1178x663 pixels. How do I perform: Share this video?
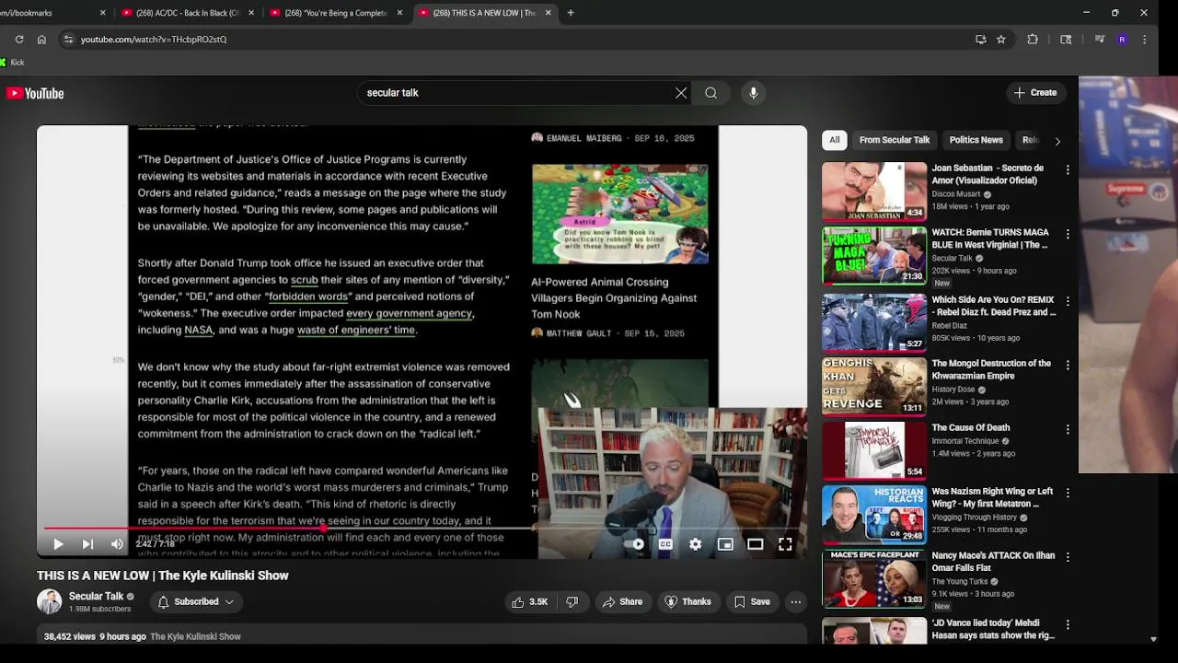[x=622, y=602]
